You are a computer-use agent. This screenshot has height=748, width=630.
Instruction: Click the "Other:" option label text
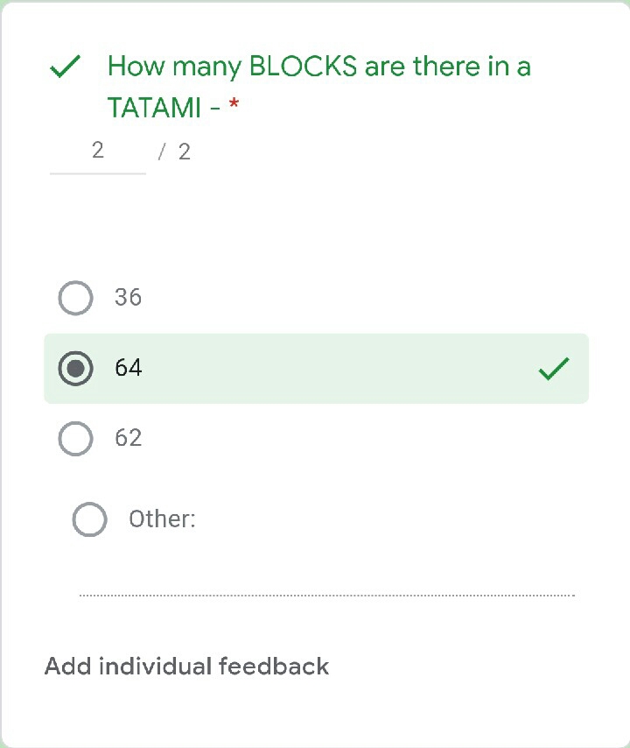162,519
